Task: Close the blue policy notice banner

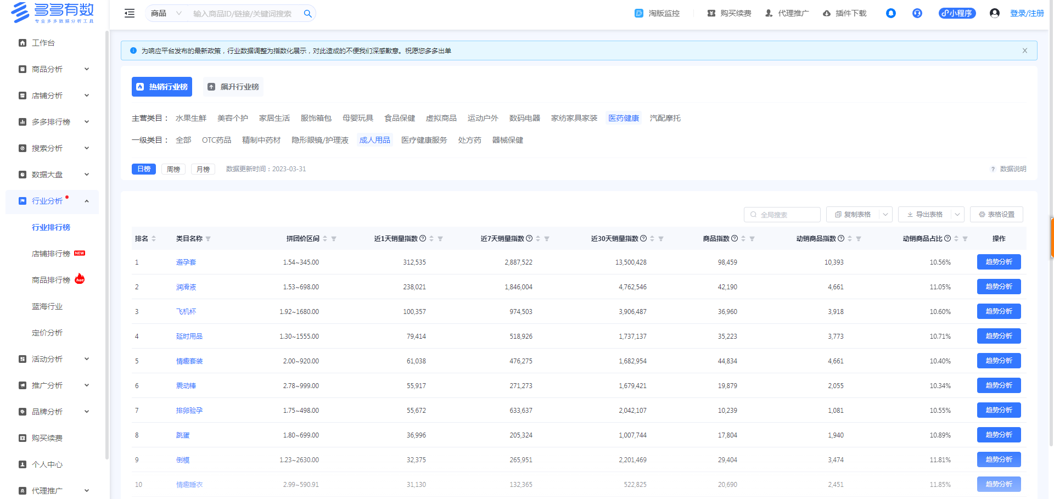Action: (x=1024, y=51)
